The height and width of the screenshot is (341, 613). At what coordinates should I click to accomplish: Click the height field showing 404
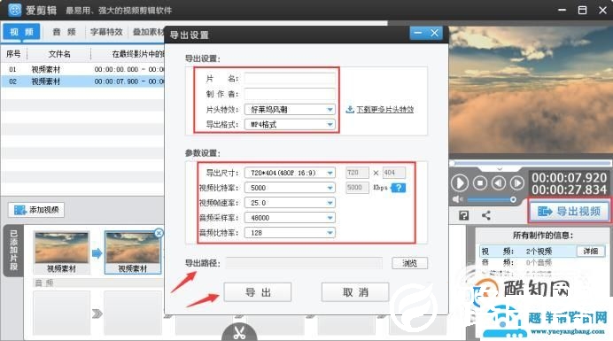(x=394, y=173)
